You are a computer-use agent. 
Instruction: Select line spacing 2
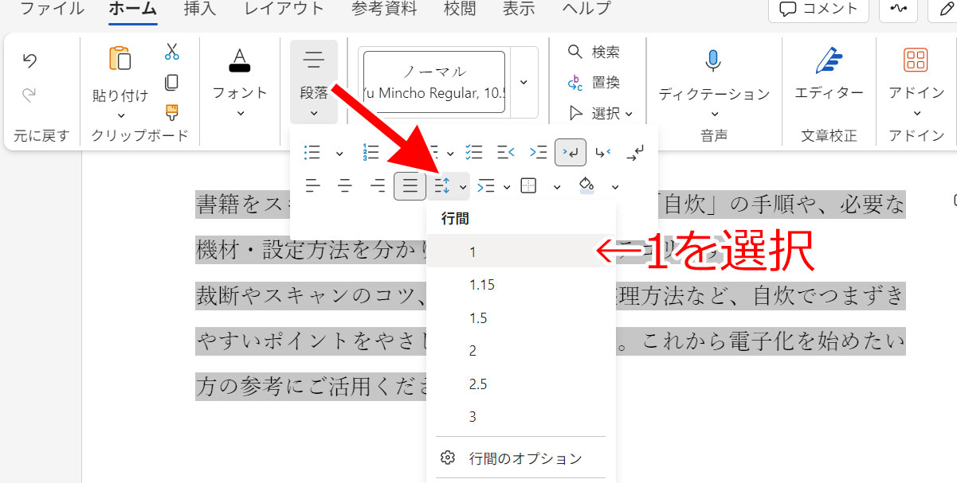[521, 351]
